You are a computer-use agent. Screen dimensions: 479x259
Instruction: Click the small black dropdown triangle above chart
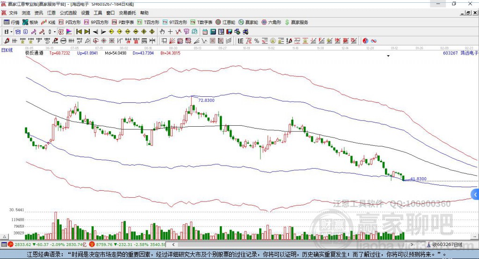(388, 56)
